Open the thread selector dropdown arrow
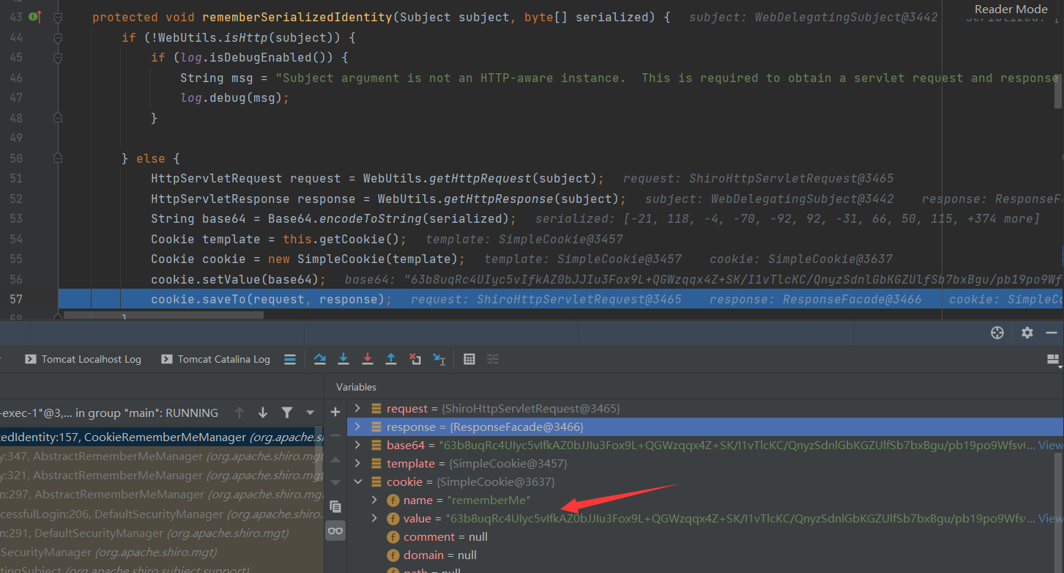This screenshot has width=1064, height=573. point(310,413)
